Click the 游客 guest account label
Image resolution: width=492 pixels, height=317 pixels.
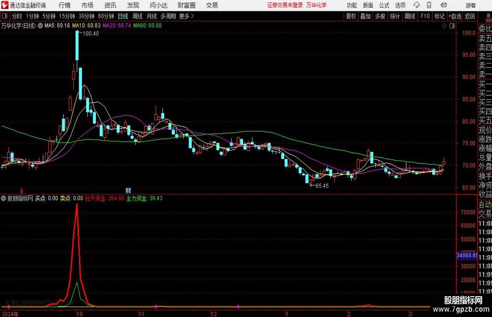[471, 5]
